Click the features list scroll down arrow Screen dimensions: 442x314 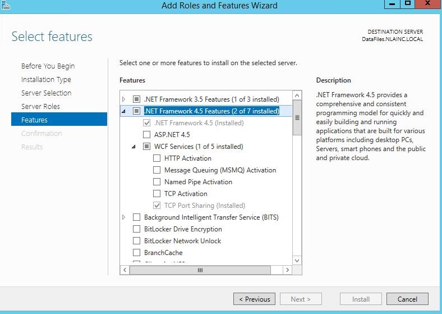click(x=297, y=260)
